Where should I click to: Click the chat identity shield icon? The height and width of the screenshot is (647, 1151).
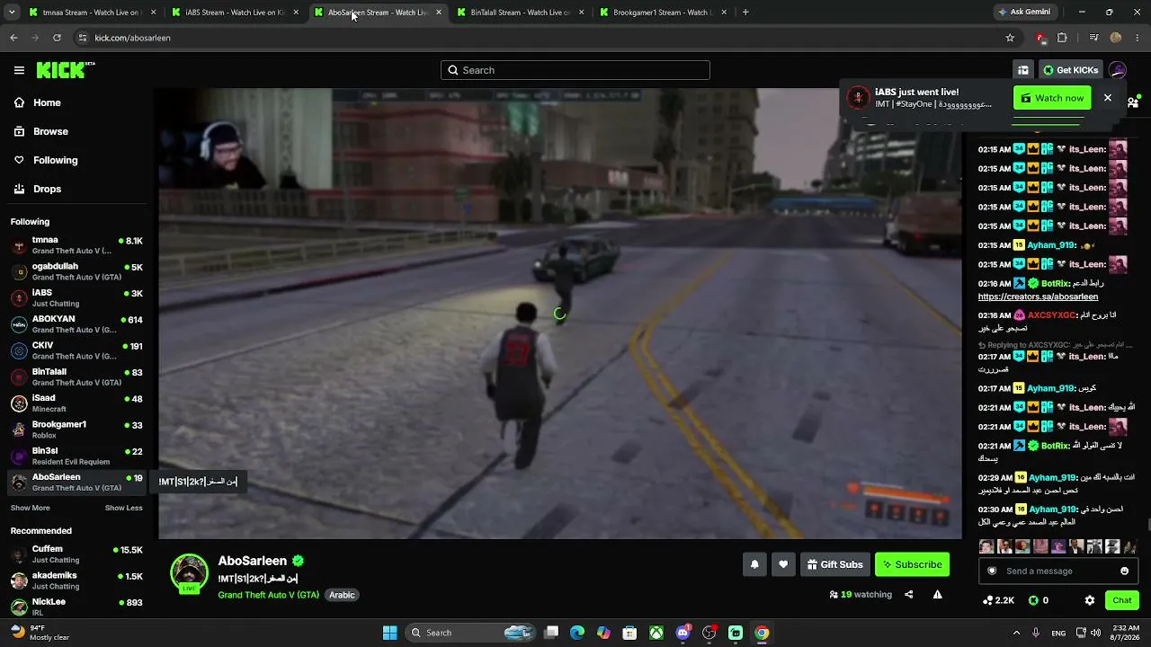coord(992,571)
